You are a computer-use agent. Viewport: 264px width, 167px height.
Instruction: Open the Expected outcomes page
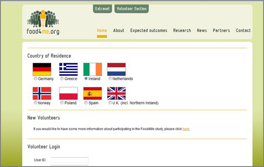149,30
